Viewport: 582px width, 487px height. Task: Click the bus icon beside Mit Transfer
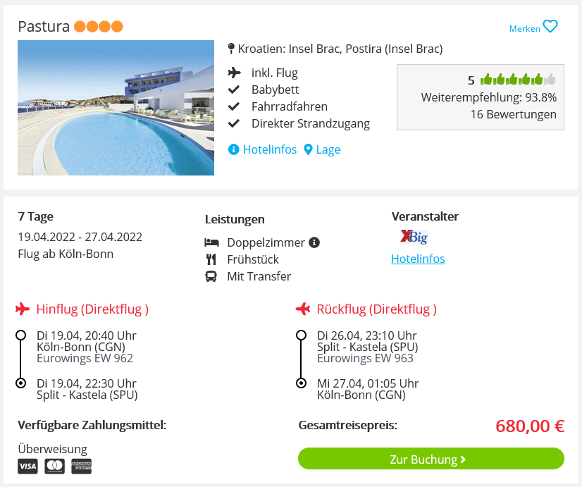211,276
